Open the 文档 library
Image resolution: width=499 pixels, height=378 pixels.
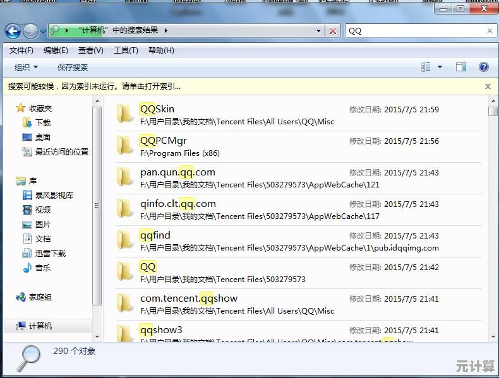click(43, 239)
